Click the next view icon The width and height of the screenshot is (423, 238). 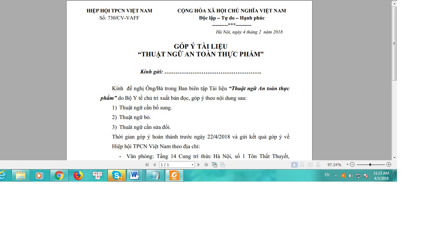222,165
